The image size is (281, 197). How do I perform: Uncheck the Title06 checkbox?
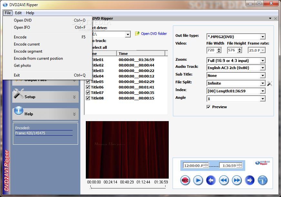point(88,87)
